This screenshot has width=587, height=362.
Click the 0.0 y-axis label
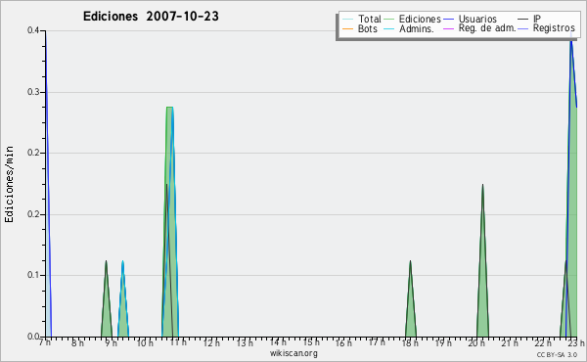(x=33, y=337)
